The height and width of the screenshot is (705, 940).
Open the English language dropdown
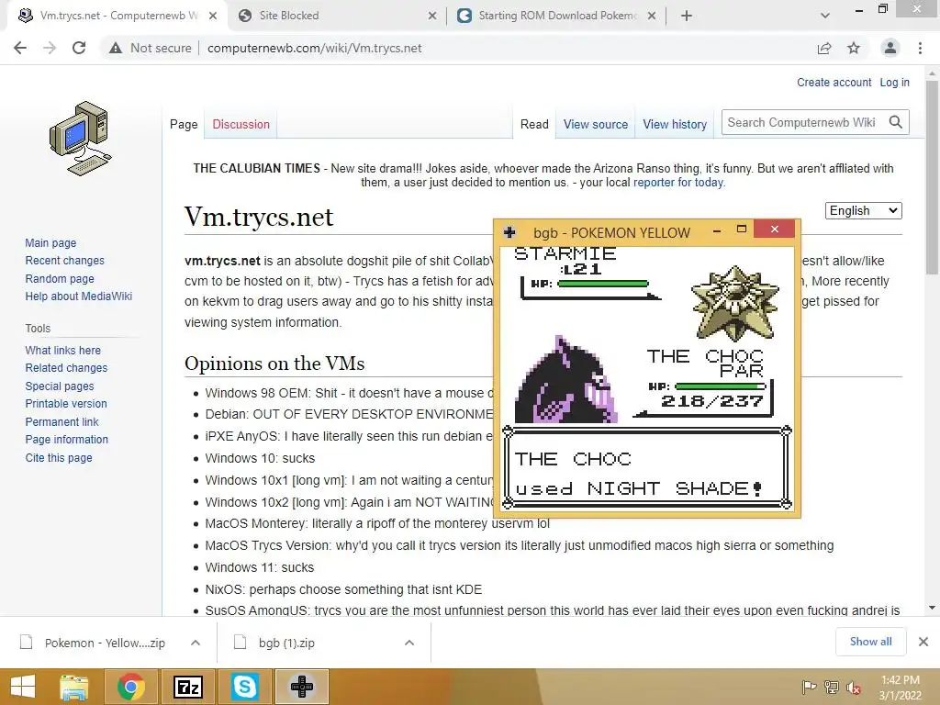pos(863,210)
